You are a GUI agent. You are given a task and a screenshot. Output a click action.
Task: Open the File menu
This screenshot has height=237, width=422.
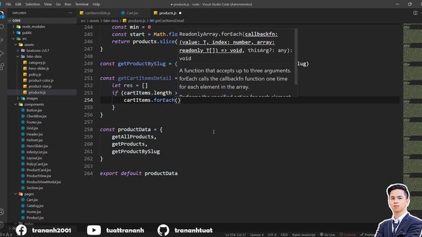[9, 4]
